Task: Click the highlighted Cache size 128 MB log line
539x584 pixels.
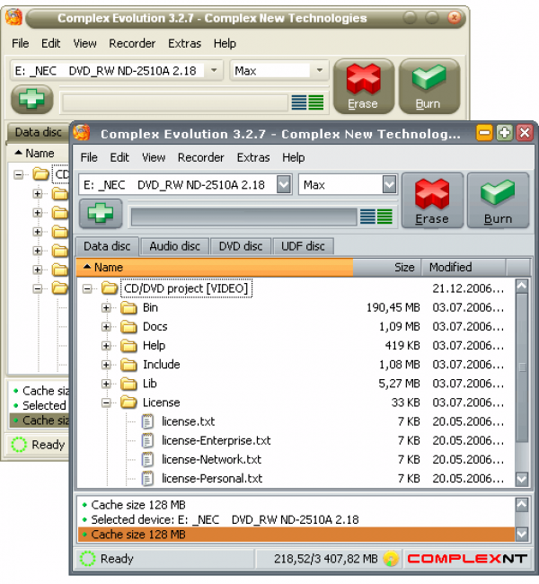Action: click(x=296, y=534)
